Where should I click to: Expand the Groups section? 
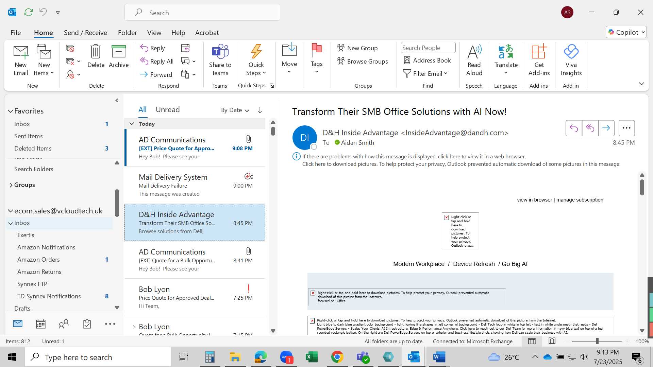point(11,185)
